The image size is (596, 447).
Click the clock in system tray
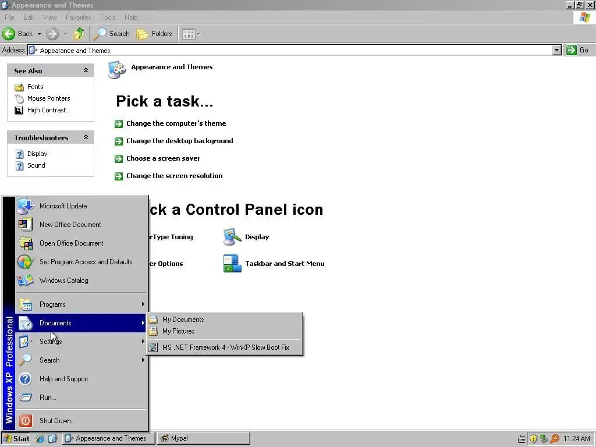point(577,439)
